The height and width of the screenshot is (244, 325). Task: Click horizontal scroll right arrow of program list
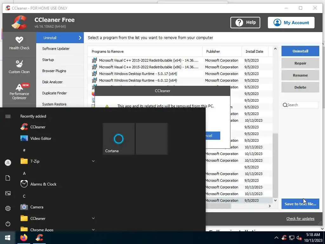coord(270,206)
